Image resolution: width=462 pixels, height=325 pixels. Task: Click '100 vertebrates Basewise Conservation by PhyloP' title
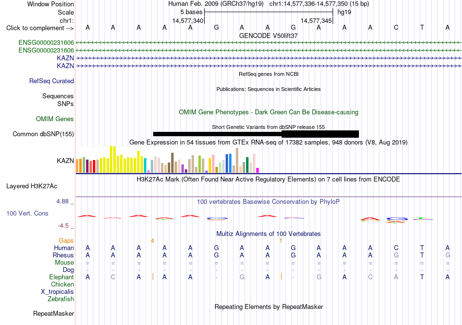(x=268, y=202)
